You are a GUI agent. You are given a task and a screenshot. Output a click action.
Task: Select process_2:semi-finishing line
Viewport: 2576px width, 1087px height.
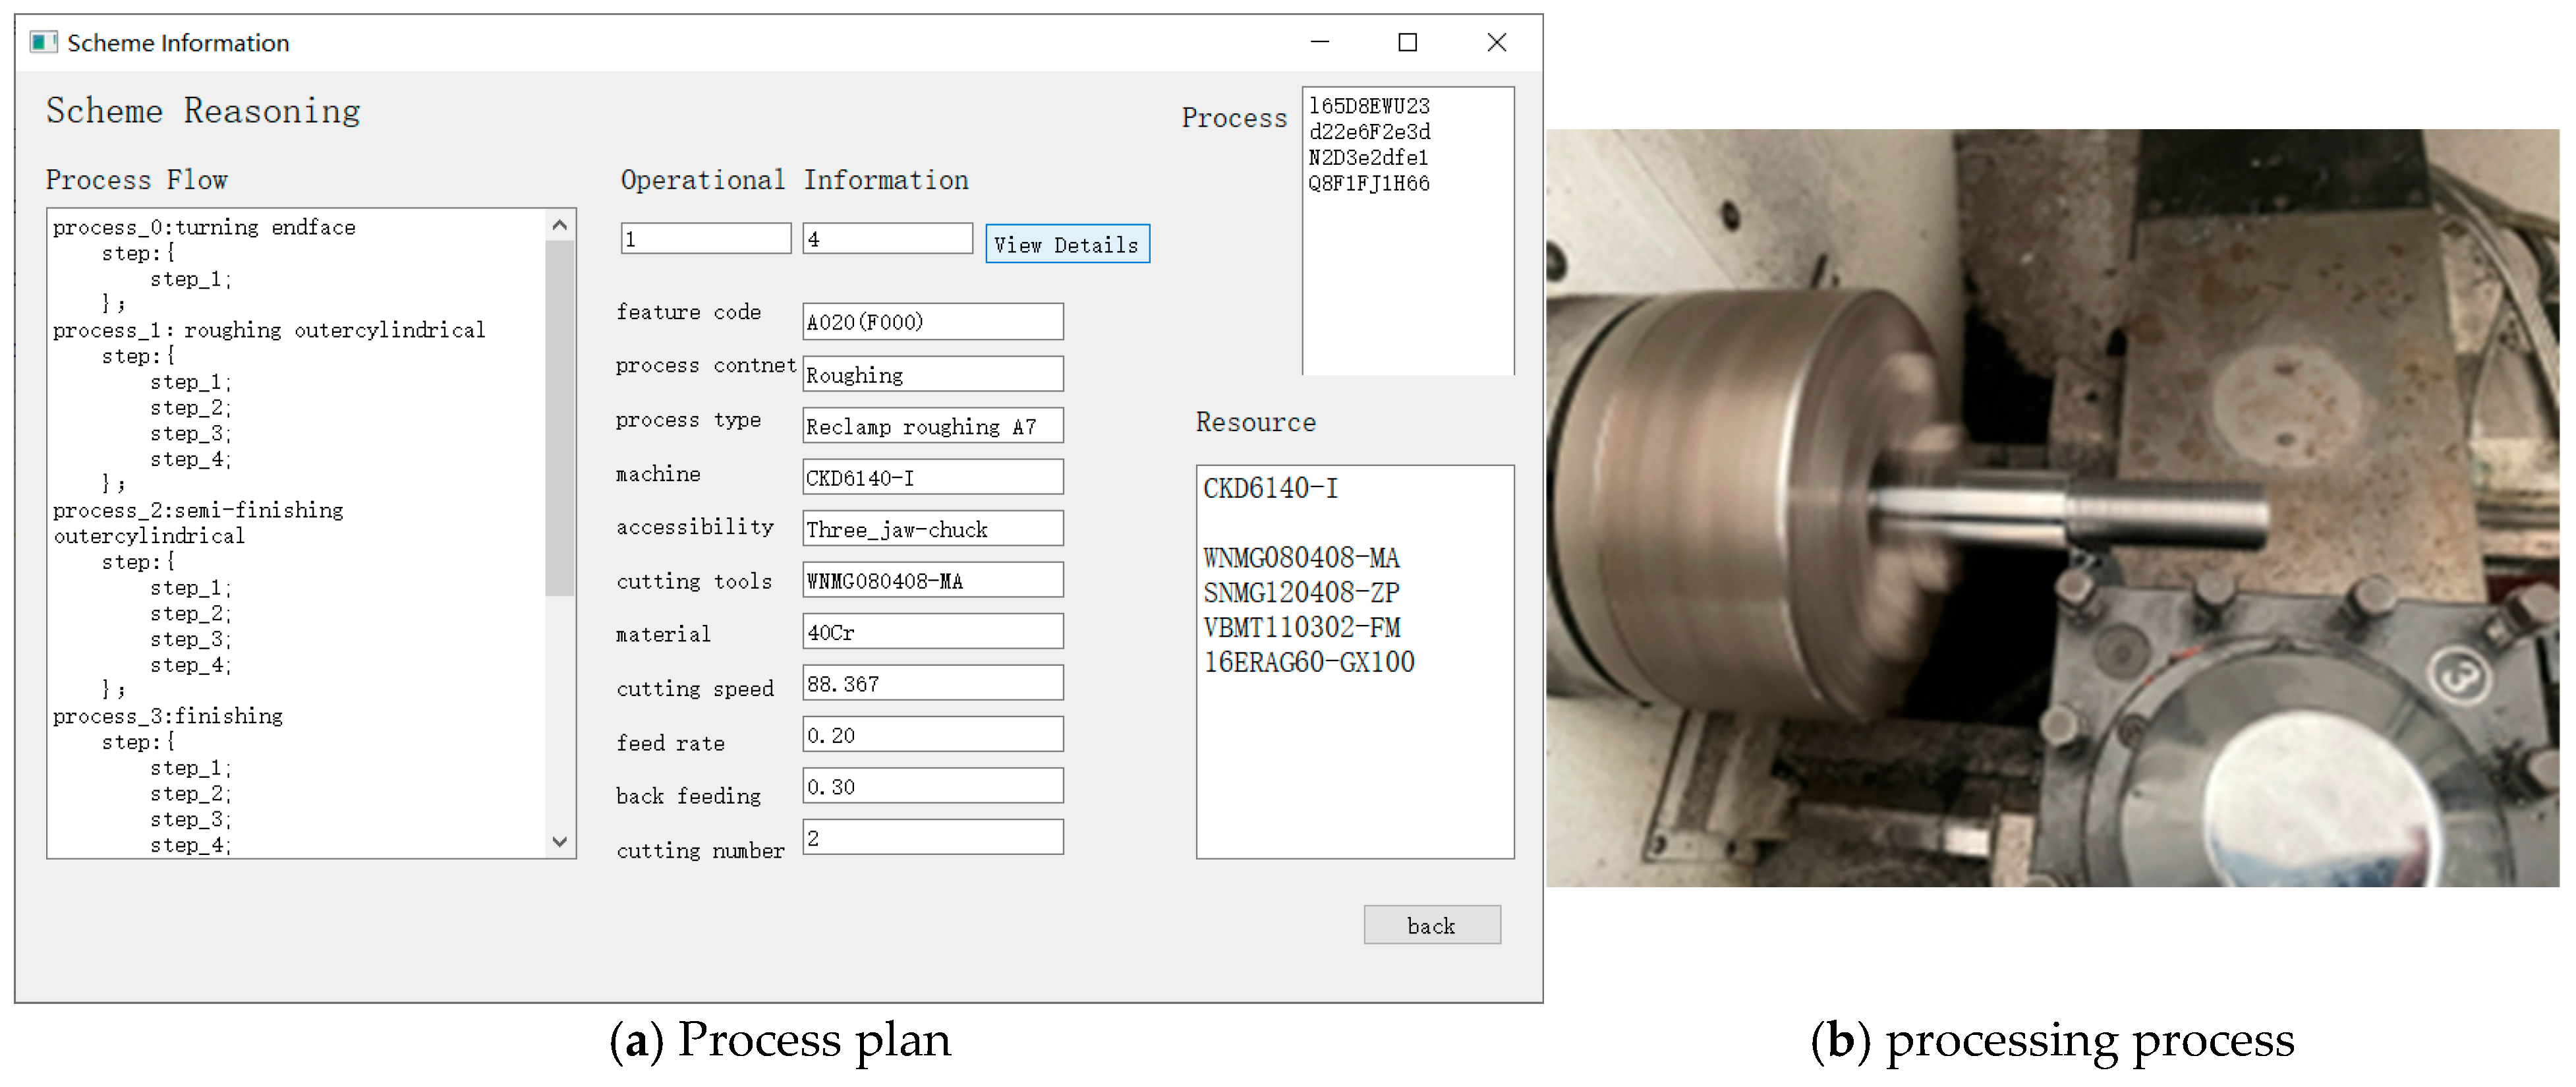point(198,510)
